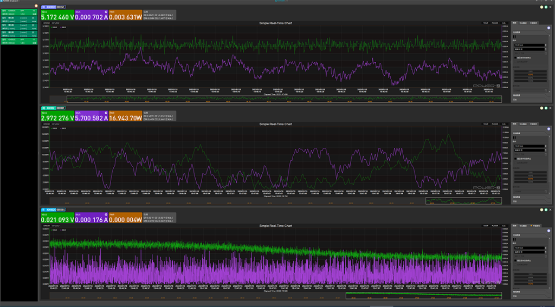Click the small circle icon in top IBUS readout

[106, 12]
